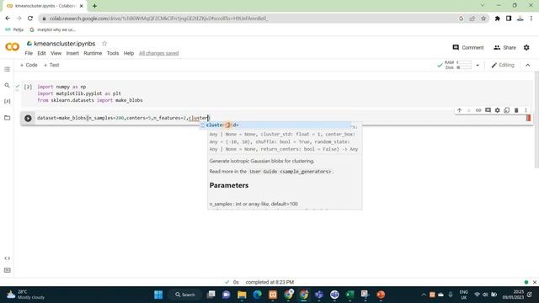Click the 'Parameters' heading in docs popup
This screenshot has height=303, width=539.
pyautogui.click(x=229, y=185)
